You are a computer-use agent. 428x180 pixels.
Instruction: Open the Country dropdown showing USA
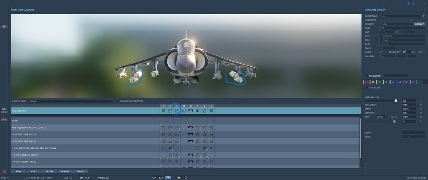pyautogui.click(x=395, y=24)
